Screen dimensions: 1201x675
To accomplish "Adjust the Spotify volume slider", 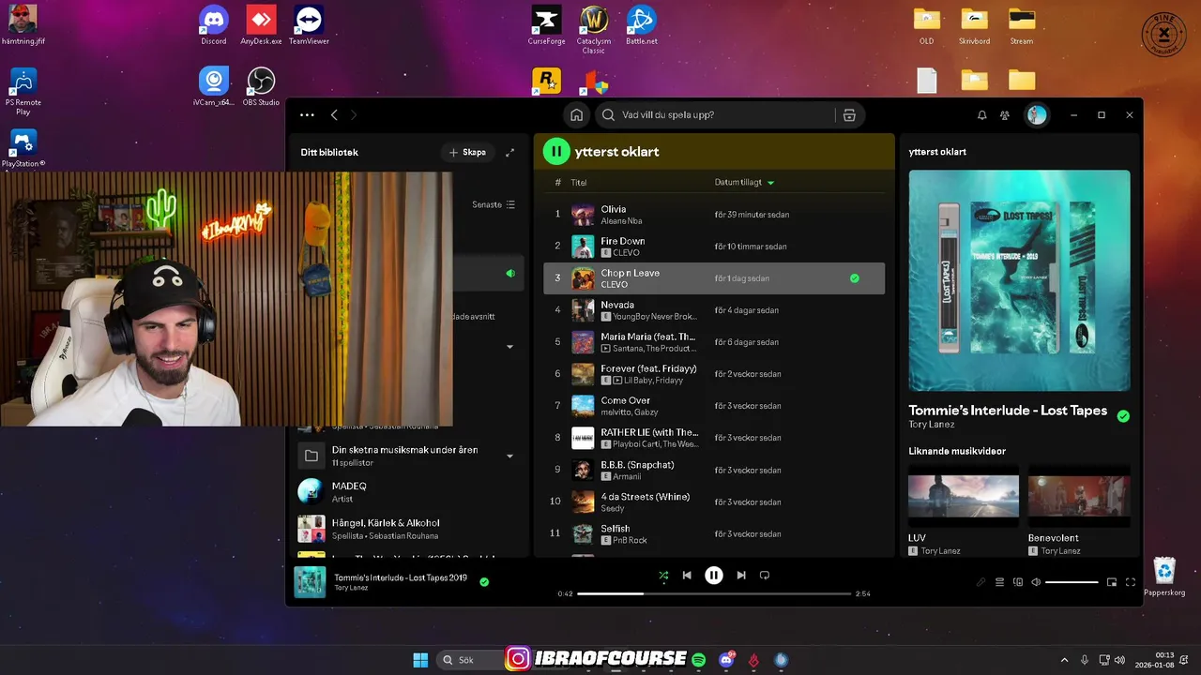I will (1072, 582).
